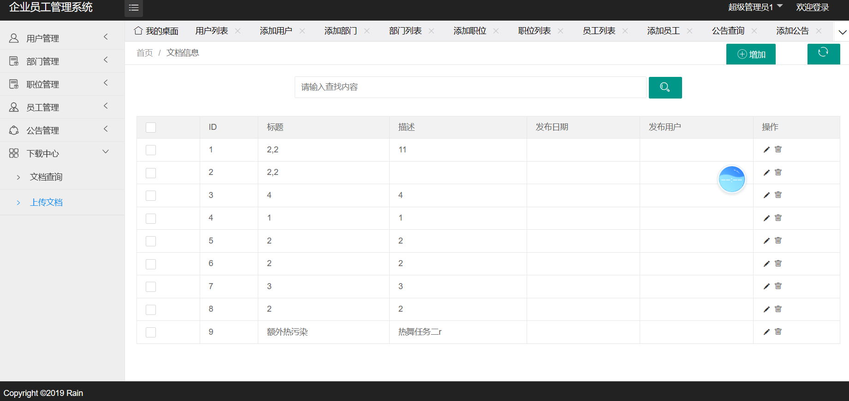Image resolution: width=849 pixels, height=401 pixels.
Task: Collapse the 下载中心 sidebar section
Action: [x=62, y=153]
